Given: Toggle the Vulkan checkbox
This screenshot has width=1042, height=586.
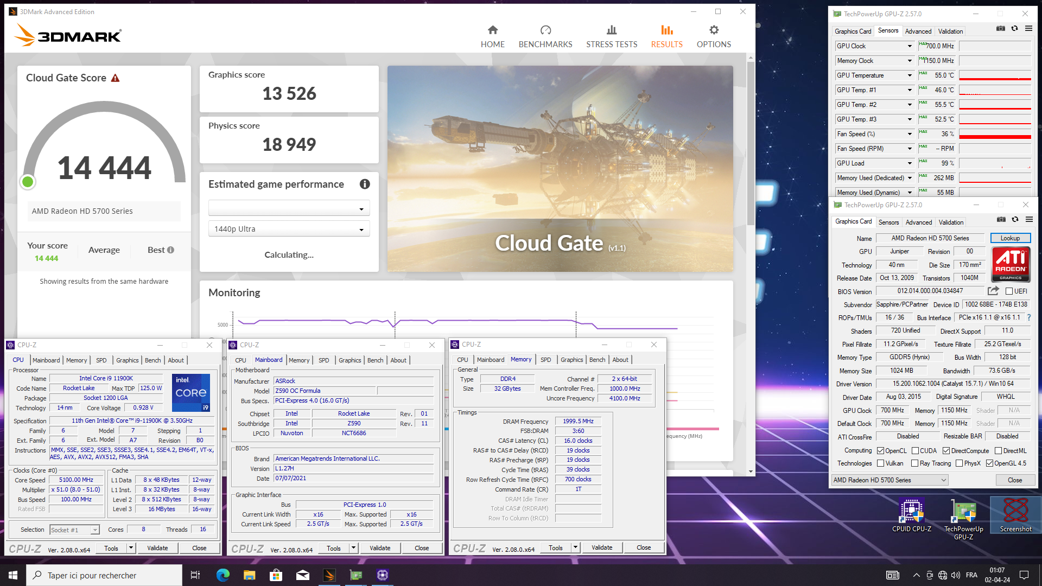Looking at the screenshot, I should click(880, 463).
